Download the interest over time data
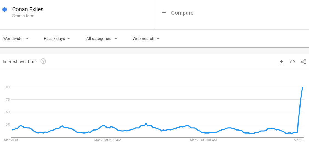The height and width of the screenshot is (151, 309). pyautogui.click(x=281, y=62)
